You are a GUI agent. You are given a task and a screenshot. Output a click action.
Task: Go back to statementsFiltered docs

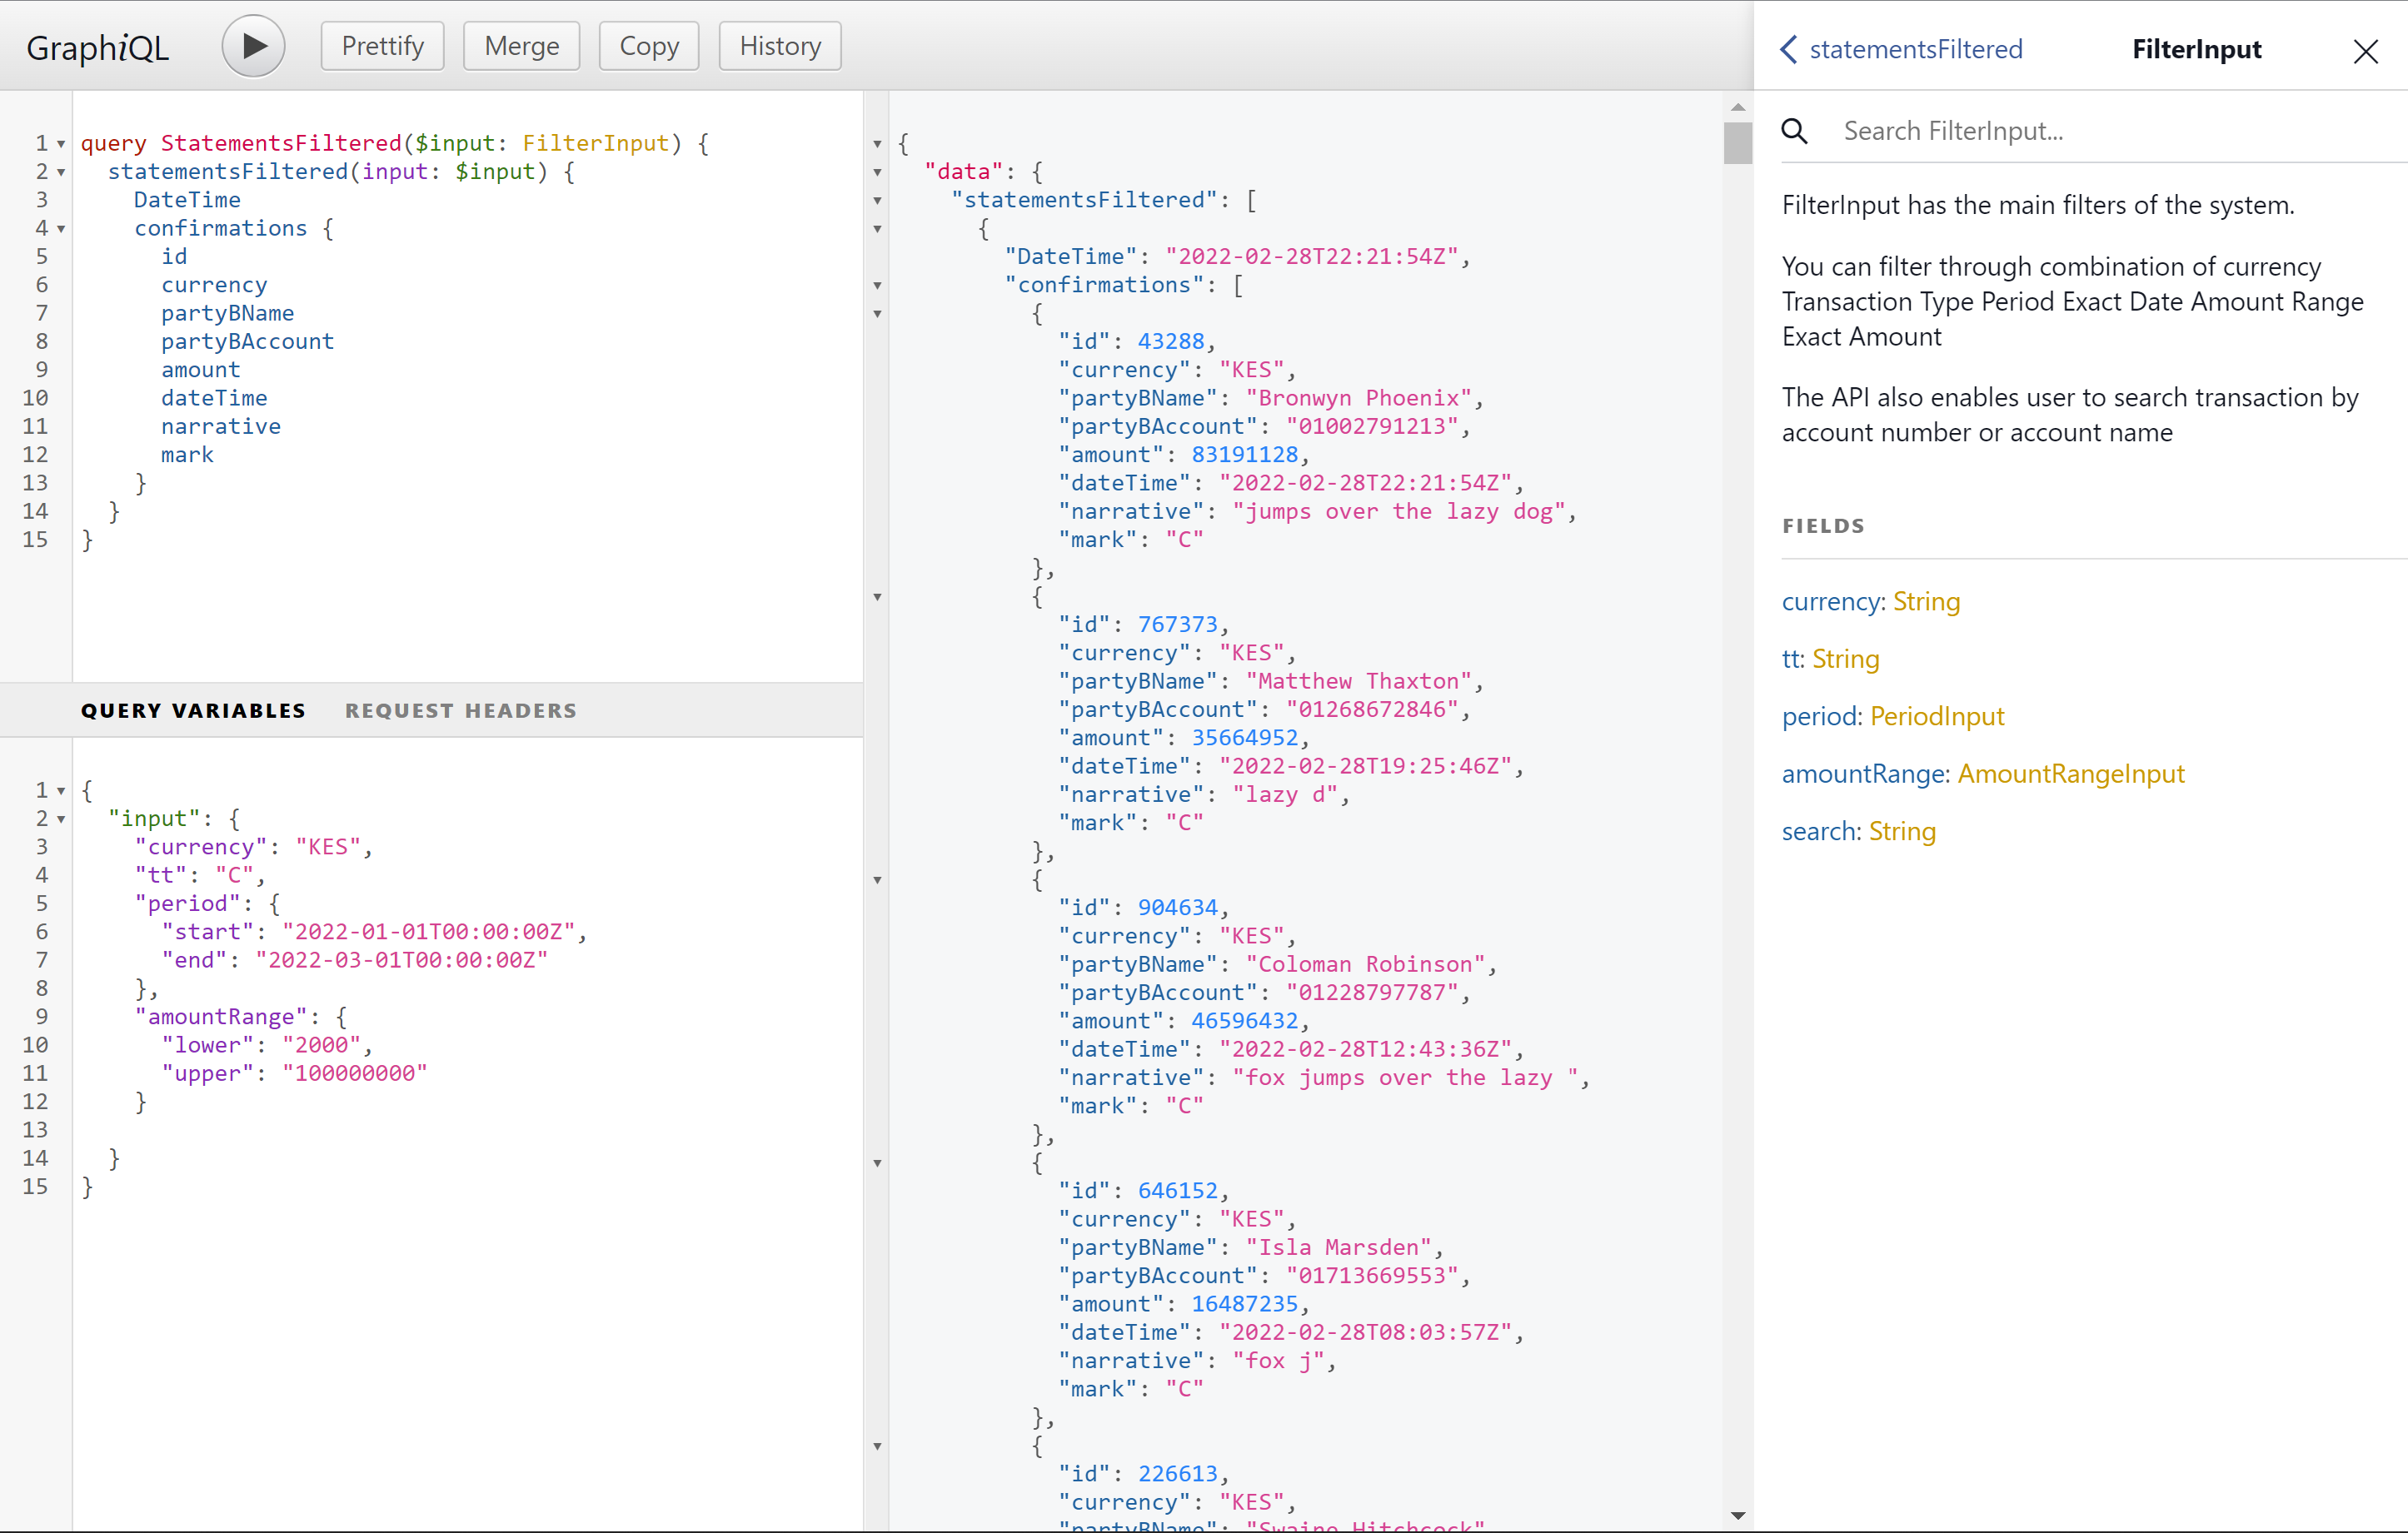pos(1902,49)
